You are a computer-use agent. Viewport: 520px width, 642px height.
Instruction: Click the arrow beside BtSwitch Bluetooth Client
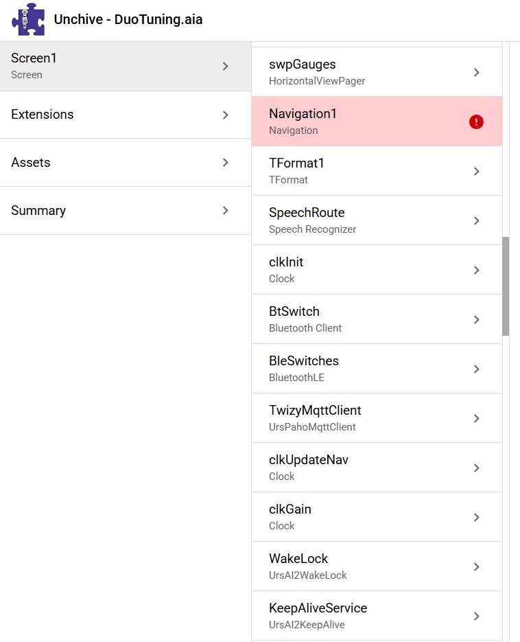pos(477,319)
